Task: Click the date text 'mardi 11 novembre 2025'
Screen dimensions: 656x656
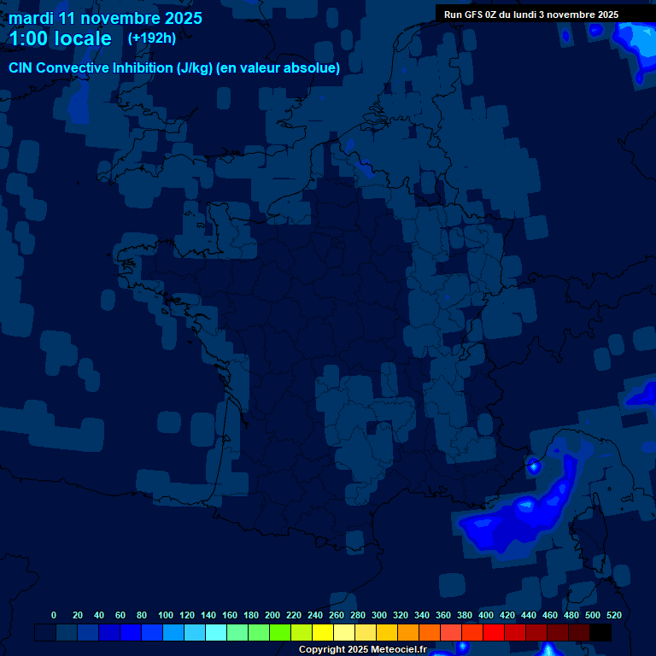Action: coord(105,19)
